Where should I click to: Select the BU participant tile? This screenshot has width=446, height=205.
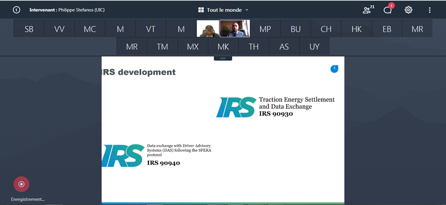(296, 29)
